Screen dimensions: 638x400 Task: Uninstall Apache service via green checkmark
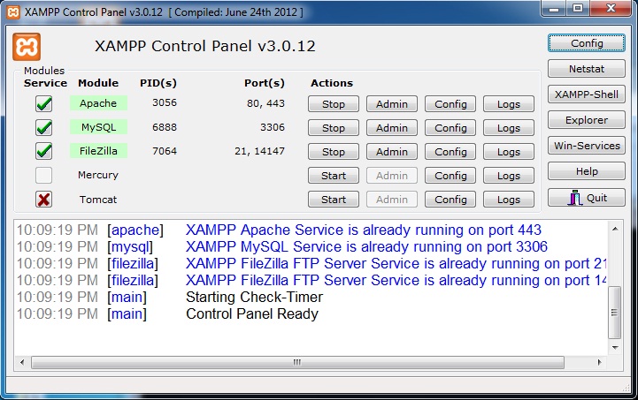[43, 104]
